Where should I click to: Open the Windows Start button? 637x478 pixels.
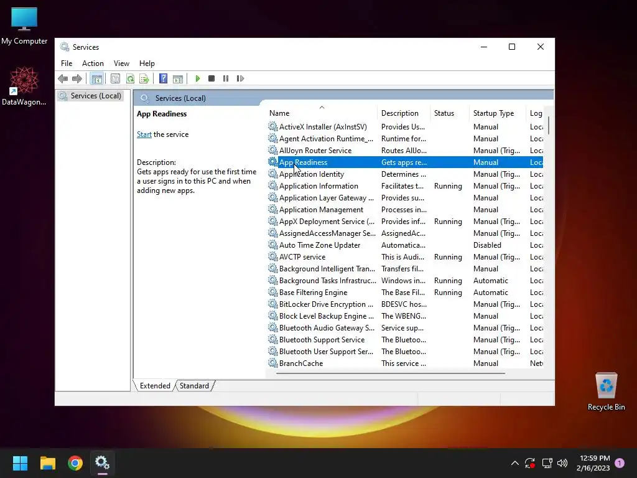click(x=20, y=463)
